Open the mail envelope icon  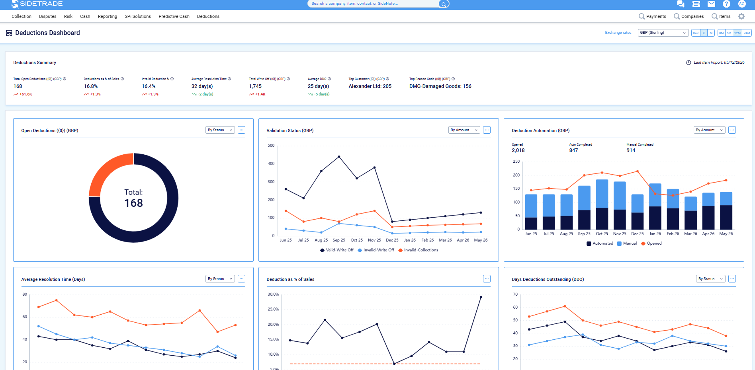point(711,4)
